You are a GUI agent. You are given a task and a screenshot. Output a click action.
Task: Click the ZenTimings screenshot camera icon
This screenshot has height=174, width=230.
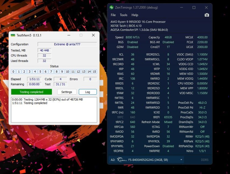(x=207, y=15)
